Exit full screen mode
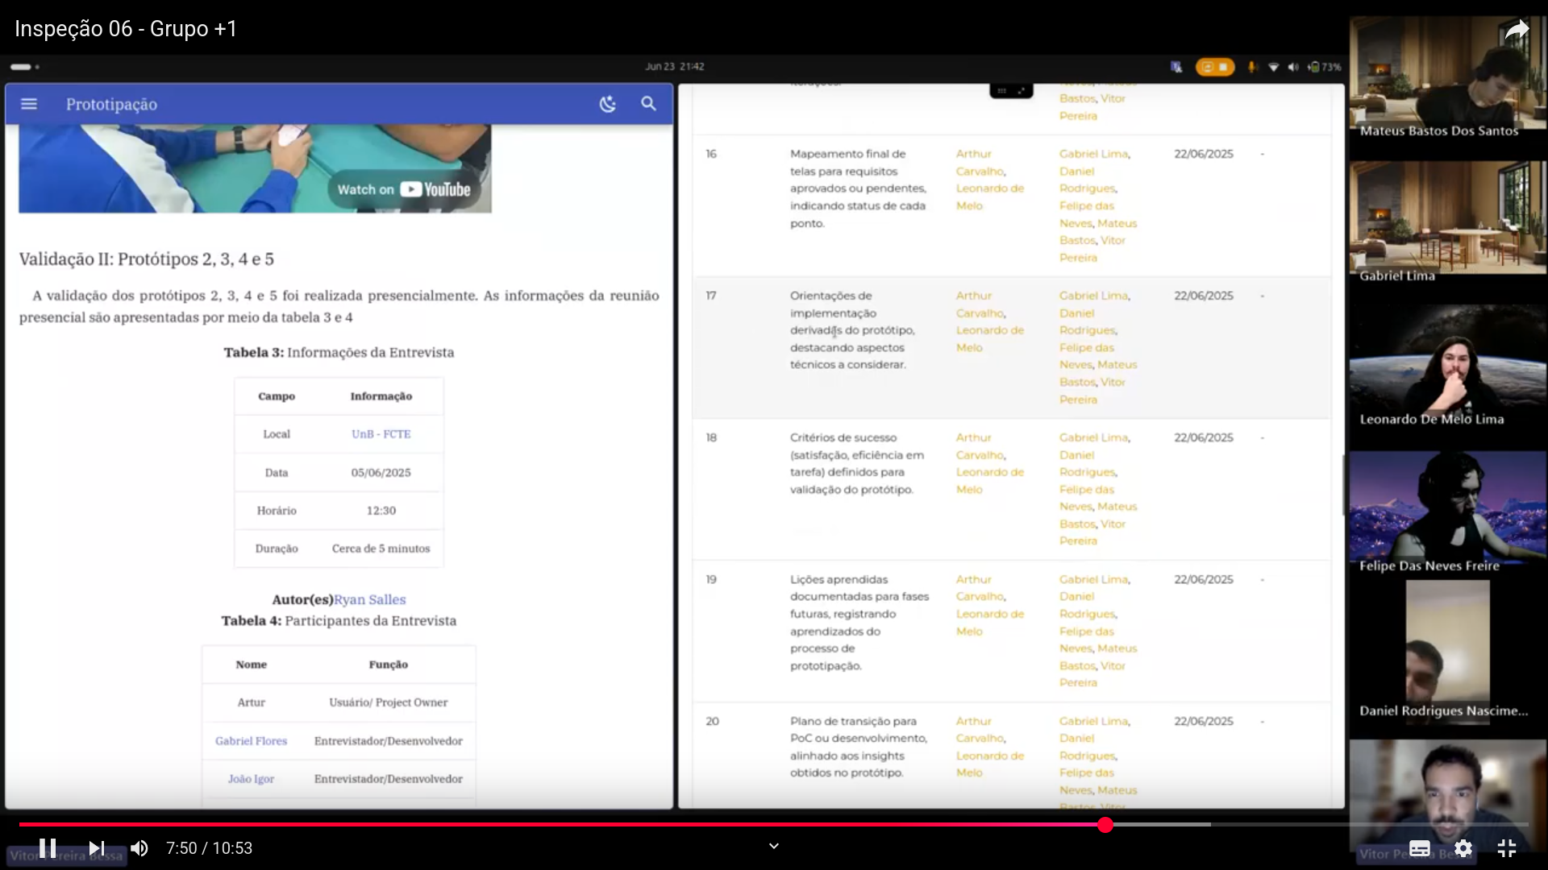The image size is (1548, 870). [x=1507, y=848]
